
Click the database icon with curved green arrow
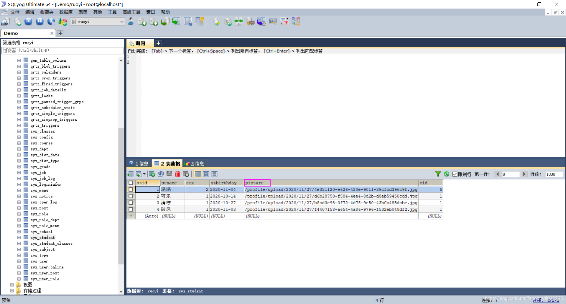point(165,22)
